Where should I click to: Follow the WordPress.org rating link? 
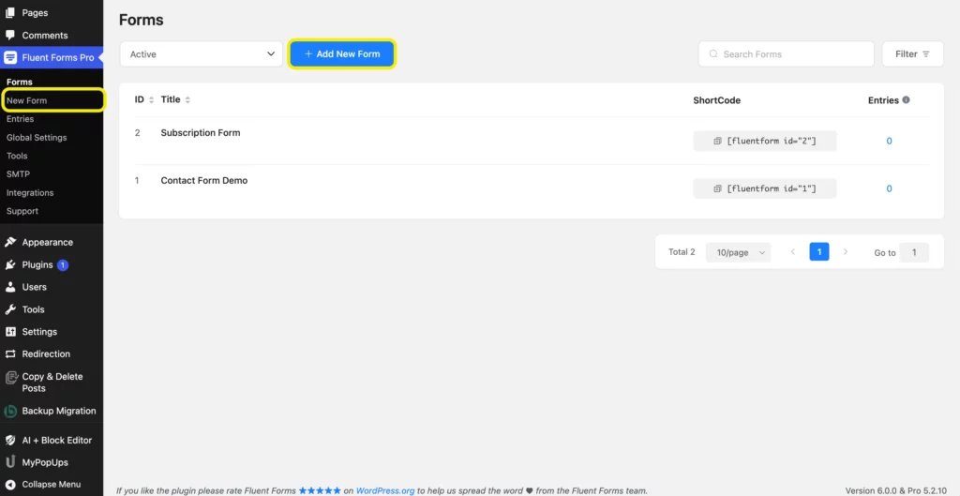[385, 490]
